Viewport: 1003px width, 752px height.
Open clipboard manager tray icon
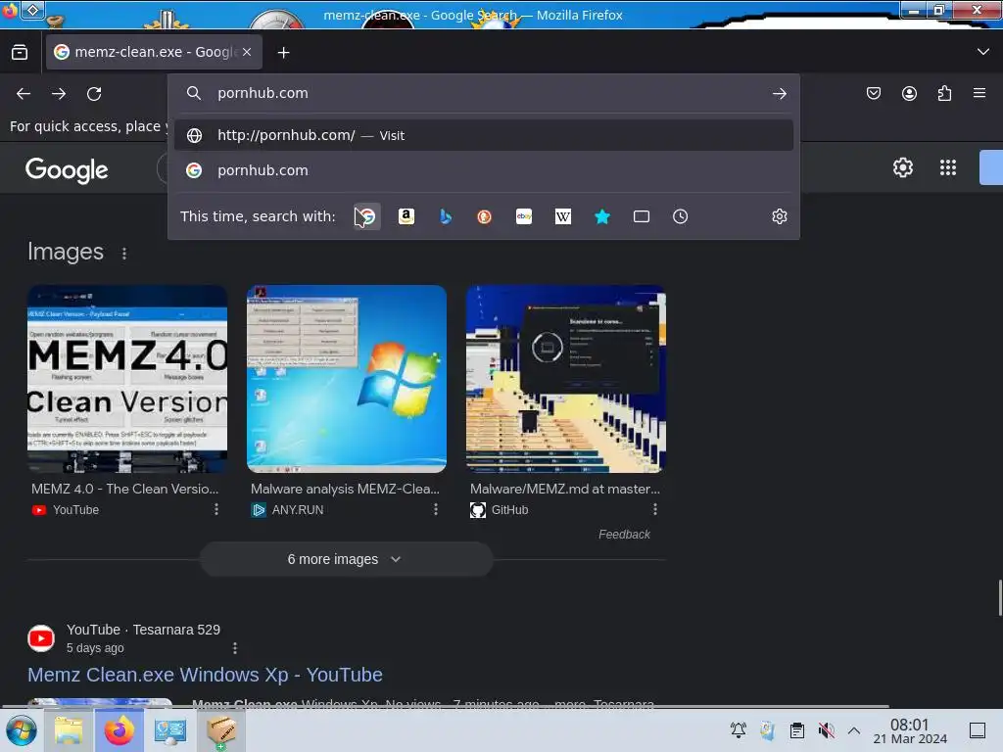click(796, 730)
